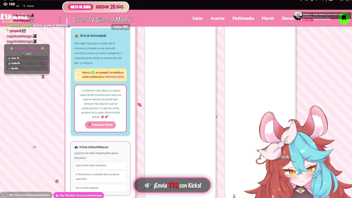Click the 'Acto de Autocuidado' heading
This screenshot has width=352, height=198.
[x=93, y=36]
